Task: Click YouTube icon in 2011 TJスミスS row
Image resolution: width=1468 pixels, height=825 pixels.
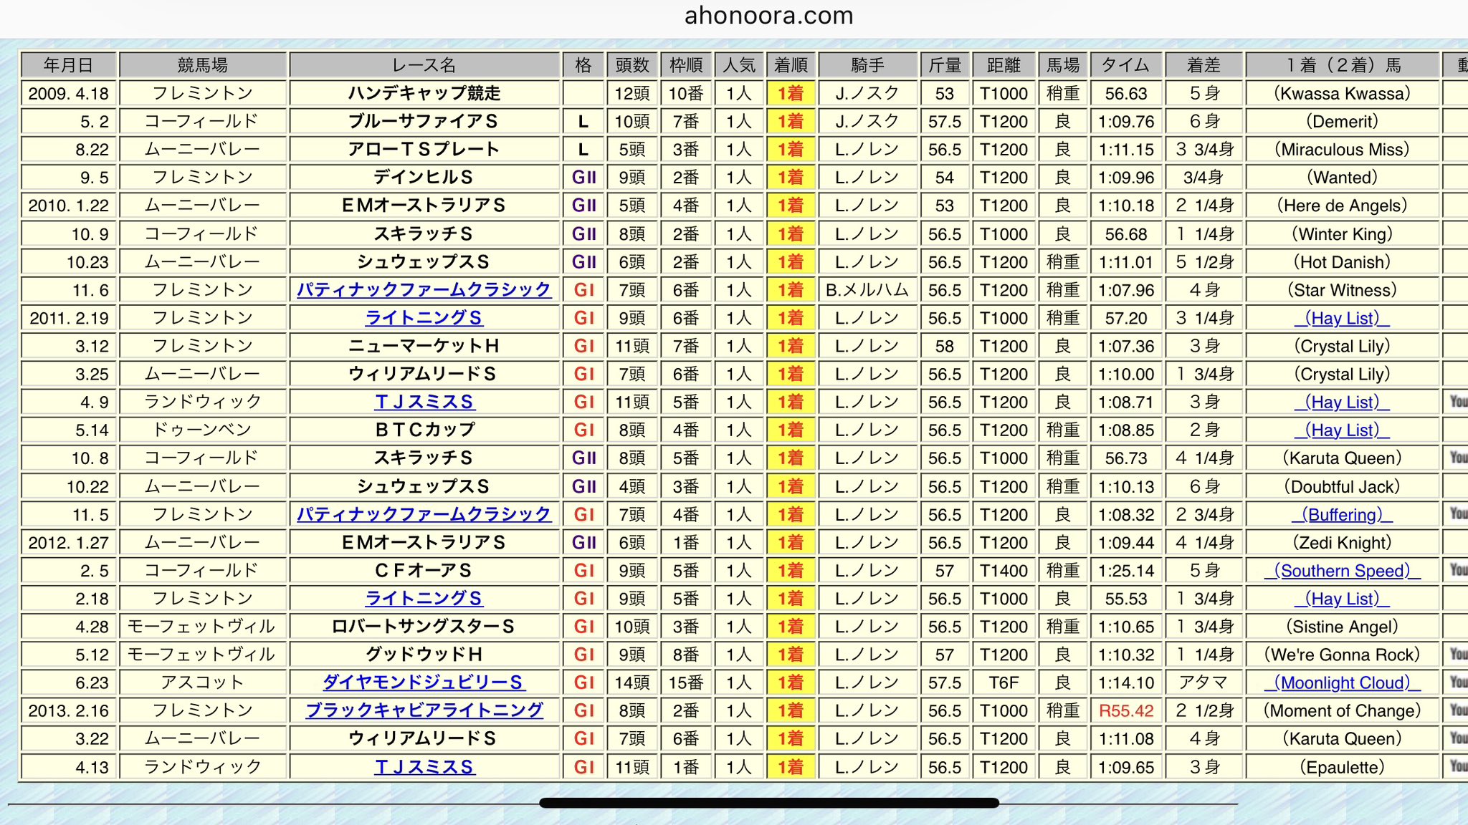Action: [1458, 402]
